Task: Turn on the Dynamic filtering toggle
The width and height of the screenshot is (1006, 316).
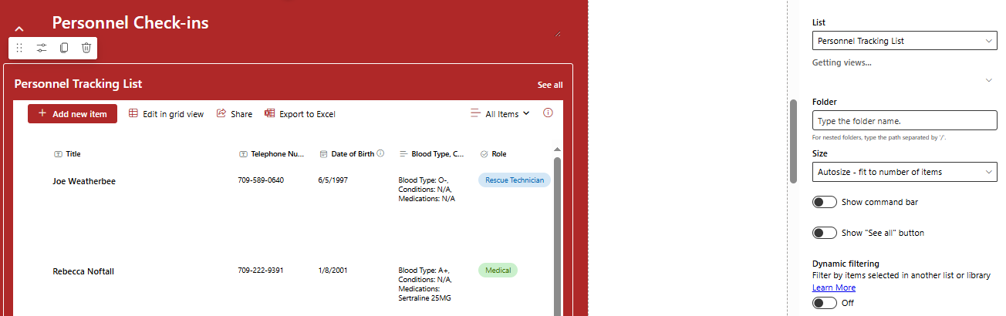Action: [x=825, y=303]
